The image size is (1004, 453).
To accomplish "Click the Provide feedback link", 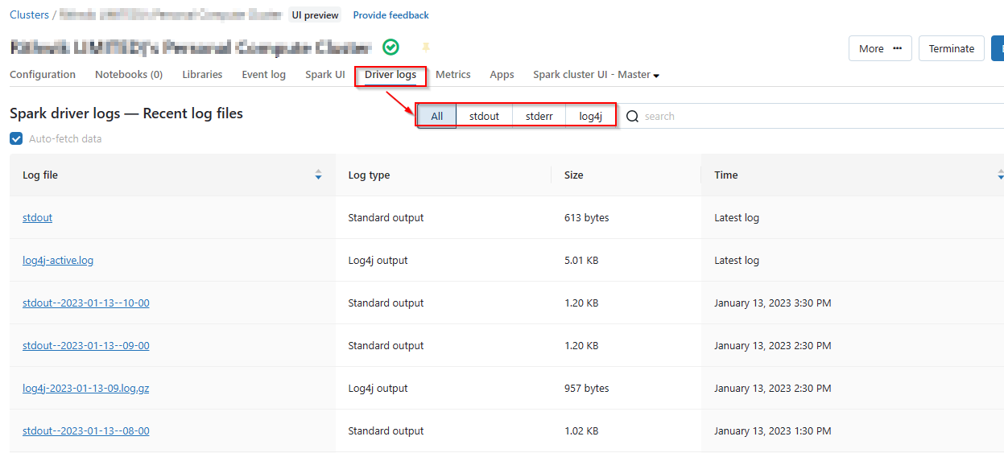I will [390, 14].
